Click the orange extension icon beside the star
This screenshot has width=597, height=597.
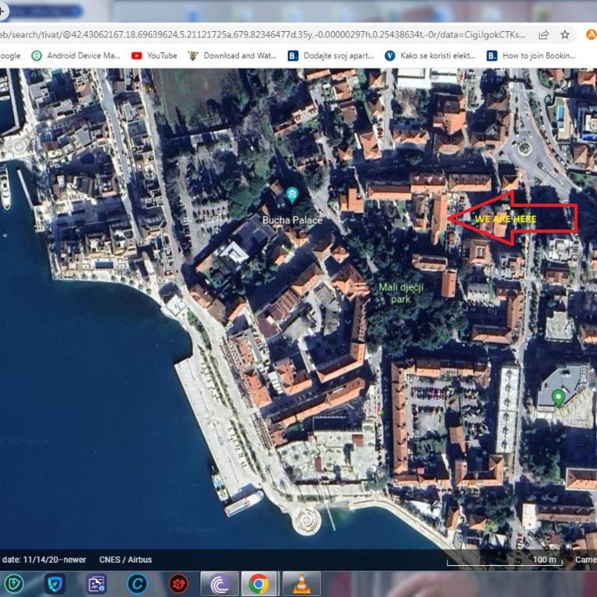tap(592, 35)
